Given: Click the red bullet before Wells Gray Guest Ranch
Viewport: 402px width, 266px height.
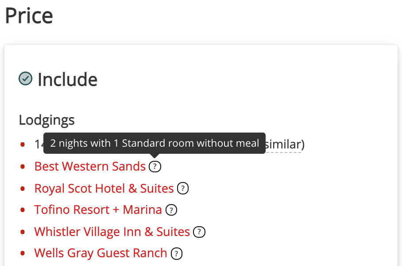Looking at the screenshot, I should [23, 254].
